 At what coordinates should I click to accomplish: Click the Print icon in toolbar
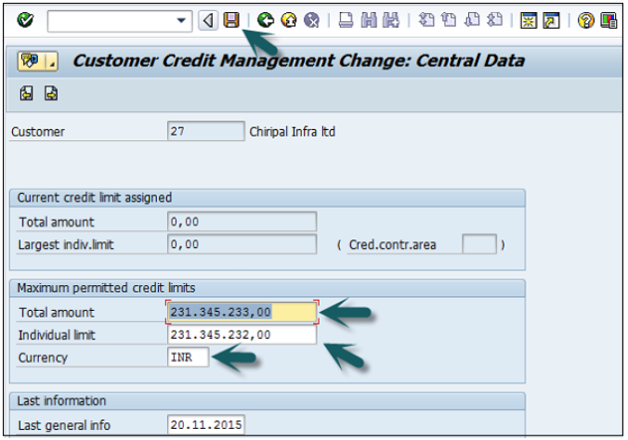coord(346,19)
